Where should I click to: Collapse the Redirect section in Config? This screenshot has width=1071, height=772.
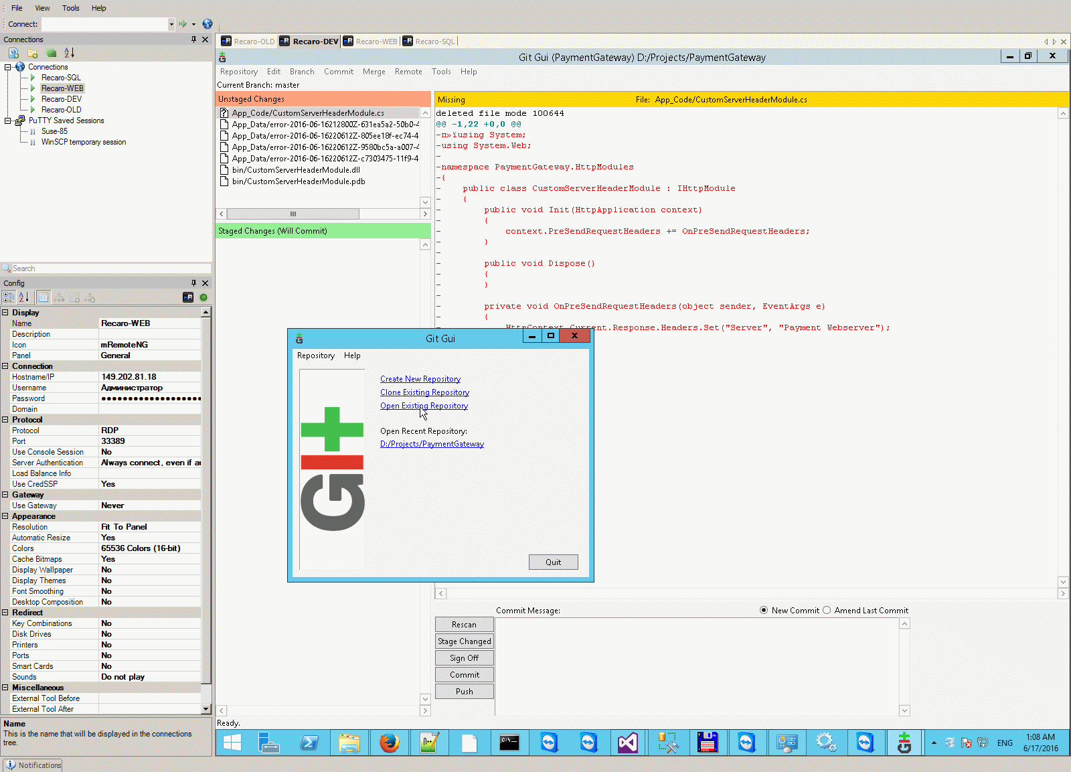(x=5, y=613)
